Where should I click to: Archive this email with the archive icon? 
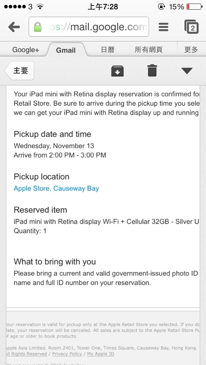117,71
